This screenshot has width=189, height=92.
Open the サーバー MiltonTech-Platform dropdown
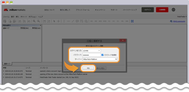point(100,59)
